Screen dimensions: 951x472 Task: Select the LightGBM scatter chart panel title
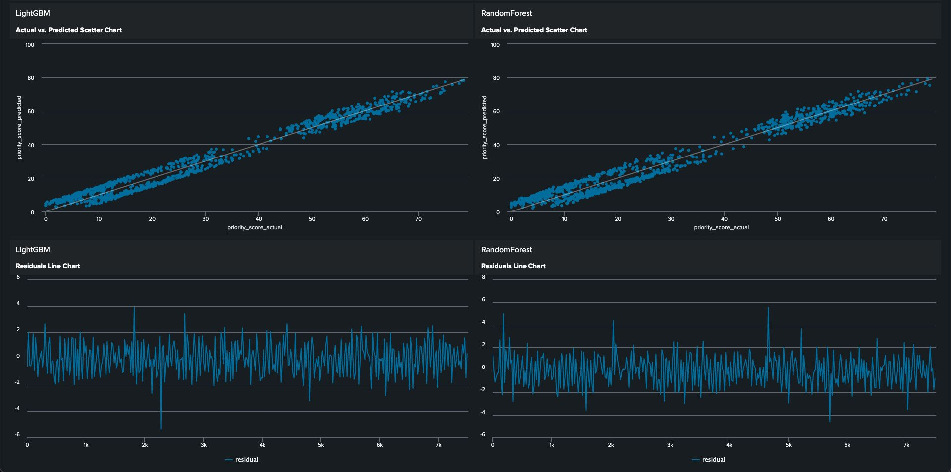coord(68,30)
